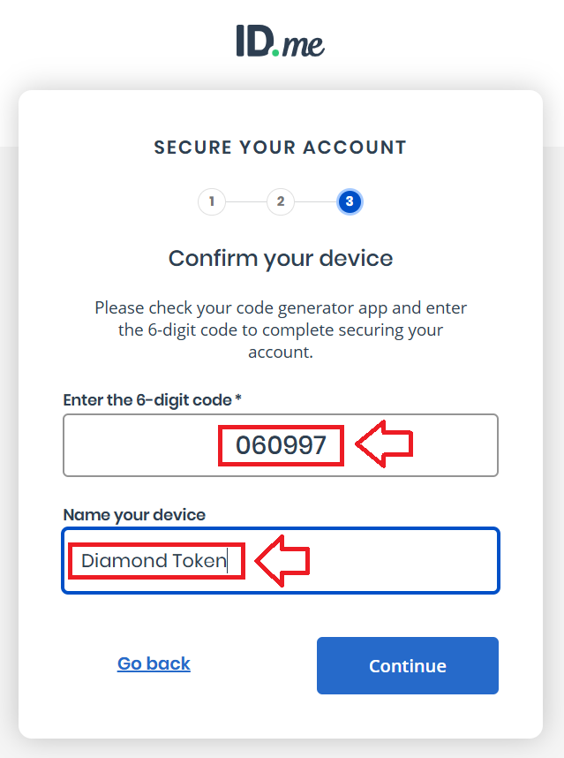Click the Enter the 6-digit code label

coord(147,399)
